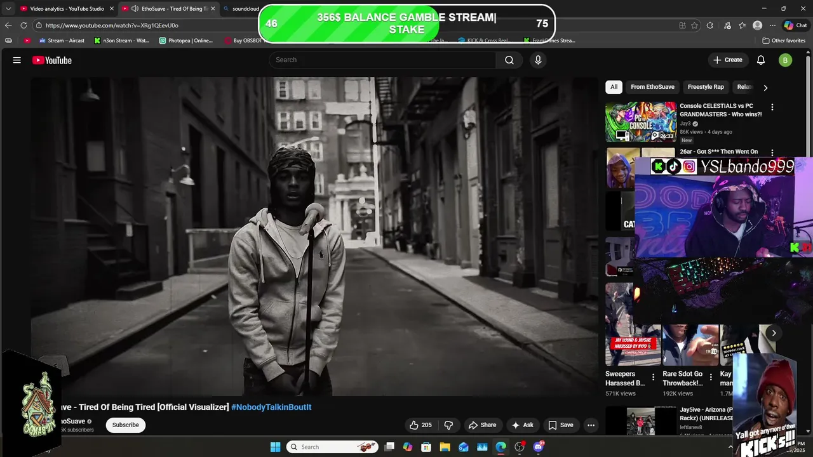Click the #NobodyTalkinBoutIt hashtag link
This screenshot has width=813, height=457.
pyautogui.click(x=271, y=407)
